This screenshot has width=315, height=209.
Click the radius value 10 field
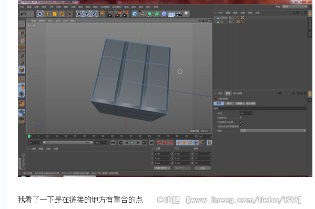247,113
